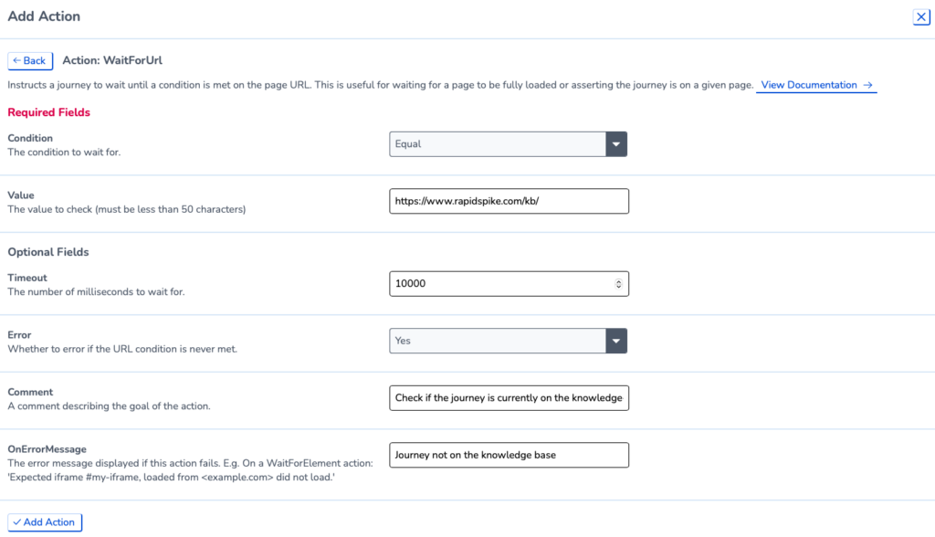Close the Add Action dialog

(920, 16)
